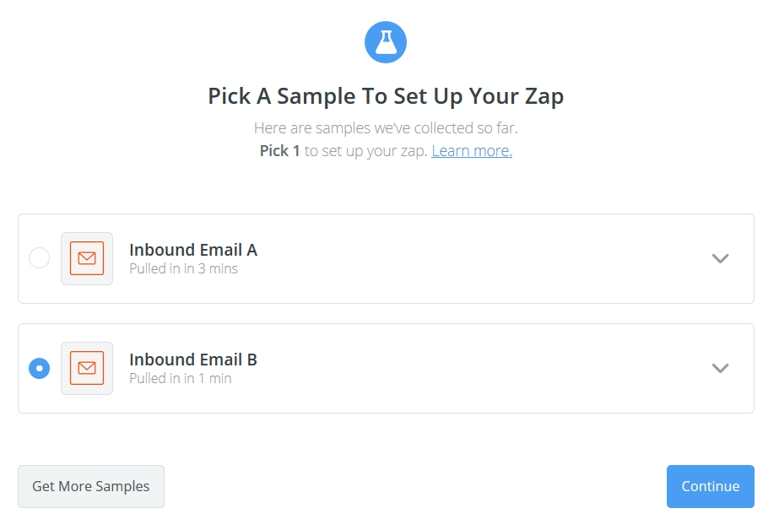Click the blue flask icon at top

tap(386, 42)
